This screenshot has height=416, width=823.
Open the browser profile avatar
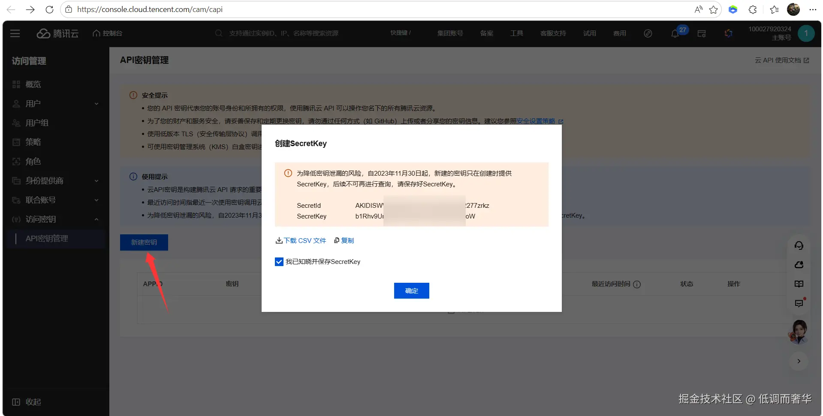(x=793, y=9)
